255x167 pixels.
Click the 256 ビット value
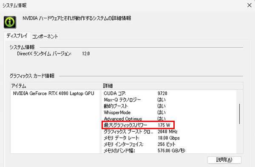[167, 144]
